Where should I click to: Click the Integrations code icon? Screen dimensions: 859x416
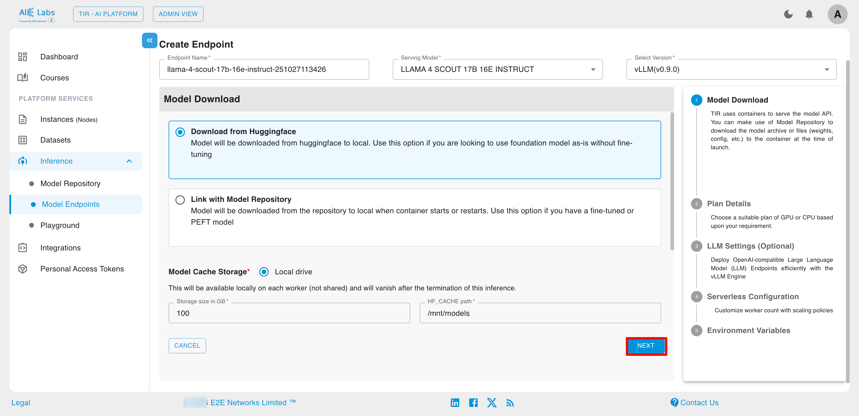point(22,248)
